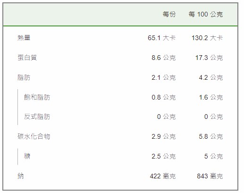The height and width of the screenshot is (193, 244).
Task: Click the 反式脂肪 sub-row label
Action: (37, 117)
